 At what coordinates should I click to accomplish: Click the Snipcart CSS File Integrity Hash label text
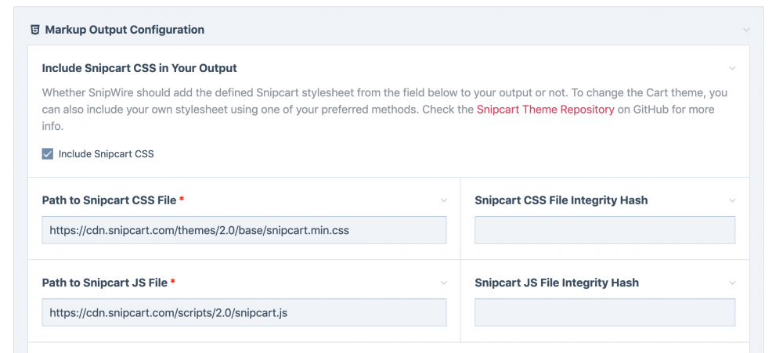pos(561,200)
